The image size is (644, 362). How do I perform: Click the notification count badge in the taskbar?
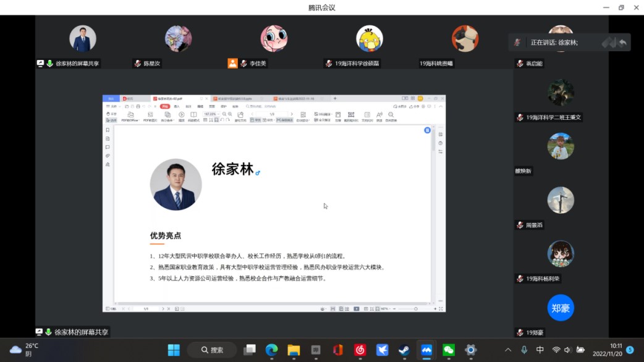click(x=630, y=350)
